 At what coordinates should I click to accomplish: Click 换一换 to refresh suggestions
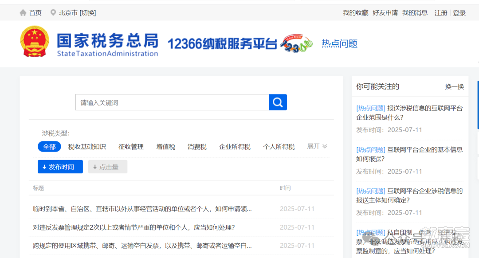454,87
